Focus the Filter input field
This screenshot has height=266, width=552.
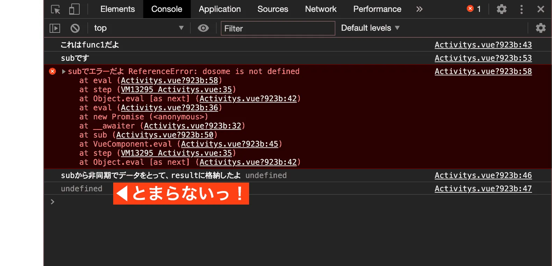coord(278,28)
